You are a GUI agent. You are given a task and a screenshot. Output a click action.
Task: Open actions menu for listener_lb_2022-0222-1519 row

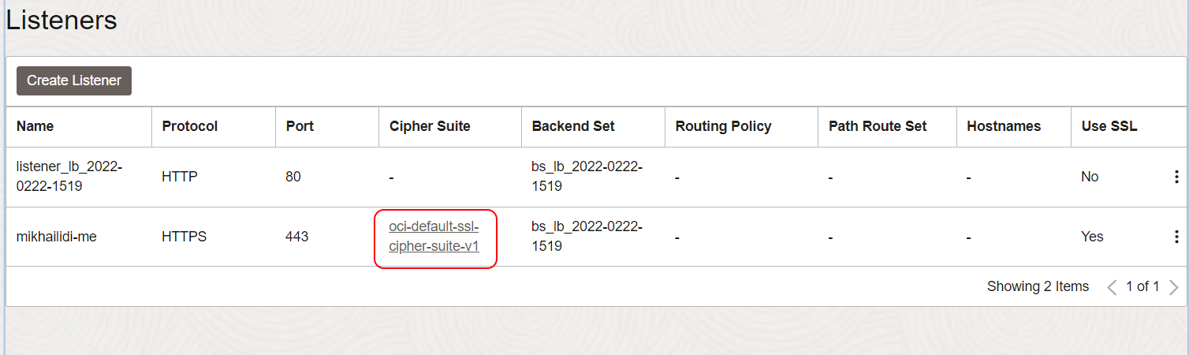coord(1176,177)
